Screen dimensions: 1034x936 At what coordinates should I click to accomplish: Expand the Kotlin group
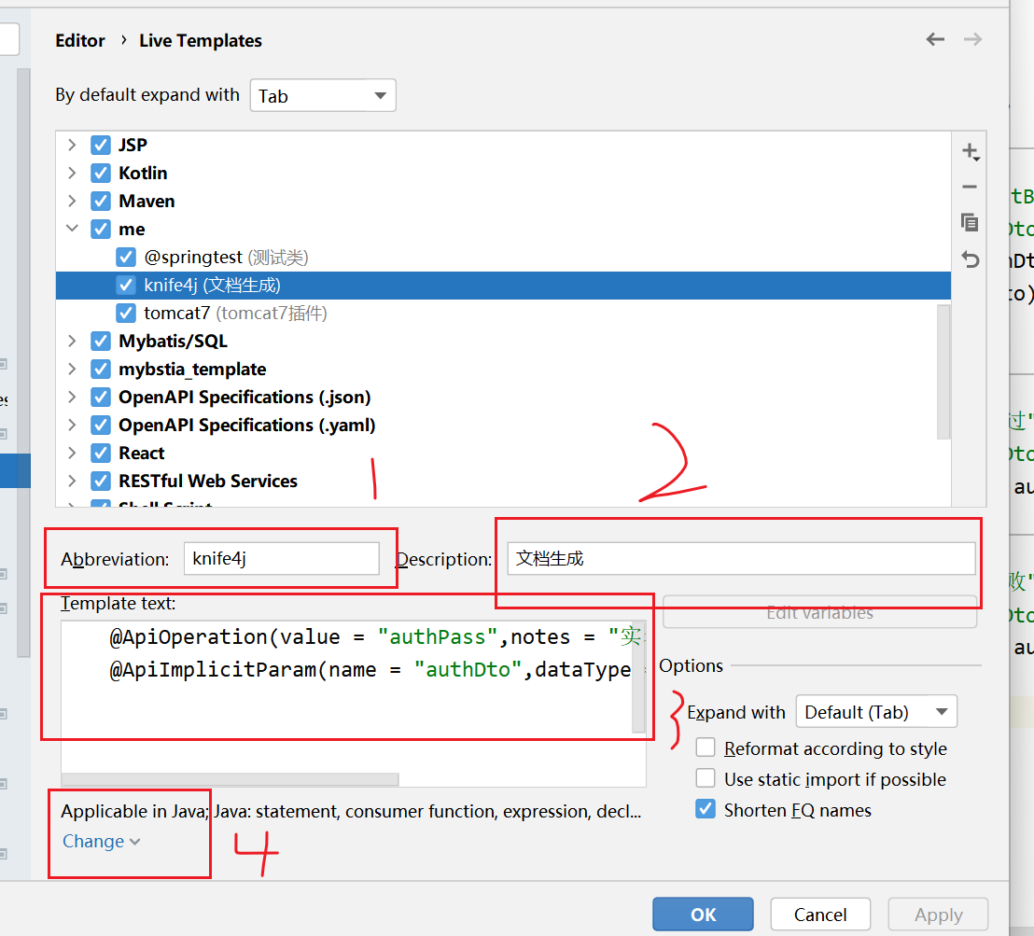click(x=73, y=173)
